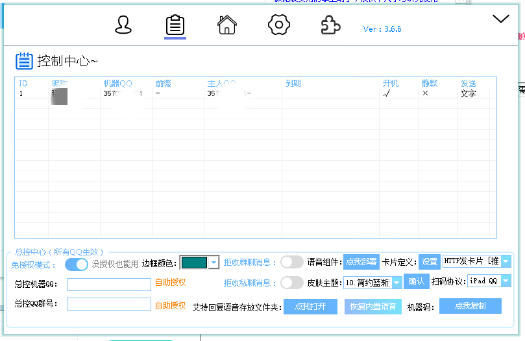
Task: Click the 控制中心 heading clipboard icon
Action: click(x=24, y=61)
